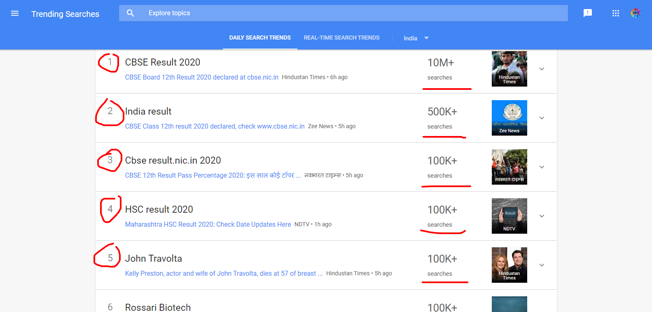The height and width of the screenshot is (312, 652).
Task: Expand the John Travolta row
Action: pyautogui.click(x=542, y=265)
